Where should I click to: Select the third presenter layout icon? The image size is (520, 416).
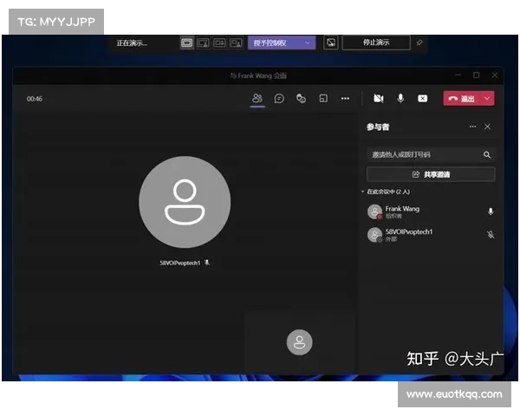(219, 42)
